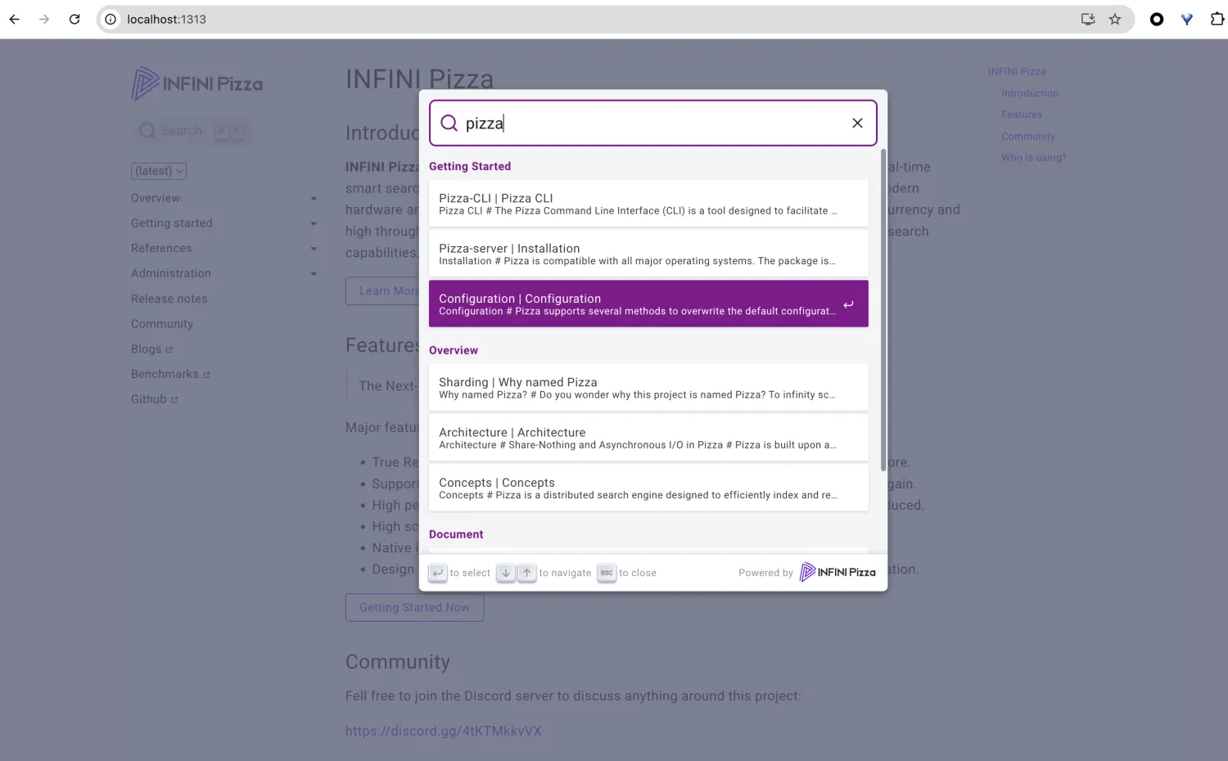
Task: Click the Learn More button
Action: tap(382, 290)
